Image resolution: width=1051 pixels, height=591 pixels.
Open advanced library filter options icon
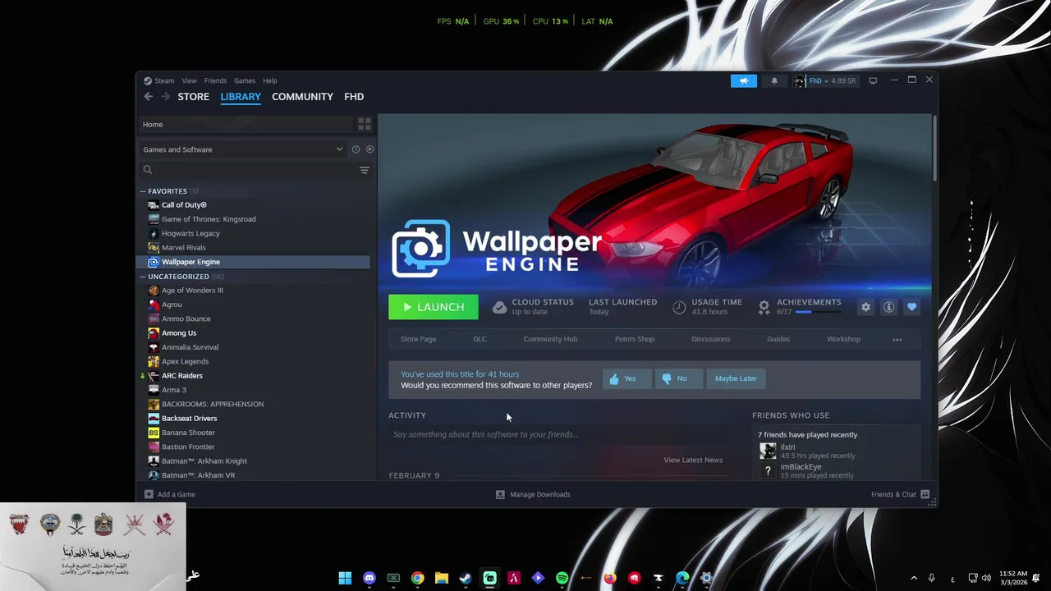click(x=365, y=170)
